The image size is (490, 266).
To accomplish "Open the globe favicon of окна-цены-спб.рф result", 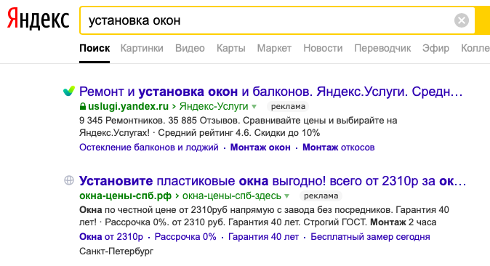I will (x=69, y=180).
